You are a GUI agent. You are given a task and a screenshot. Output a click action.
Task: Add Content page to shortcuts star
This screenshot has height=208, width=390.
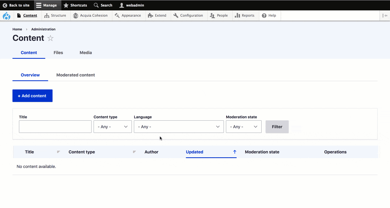pos(50,38)
